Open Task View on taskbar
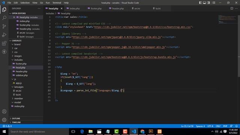 click(x=73, y=132)
